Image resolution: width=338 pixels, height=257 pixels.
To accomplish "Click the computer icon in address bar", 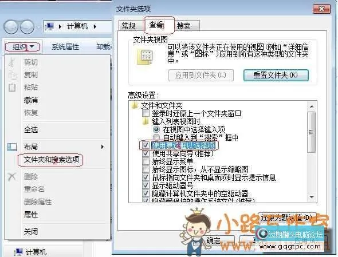I will coord(50,26).
